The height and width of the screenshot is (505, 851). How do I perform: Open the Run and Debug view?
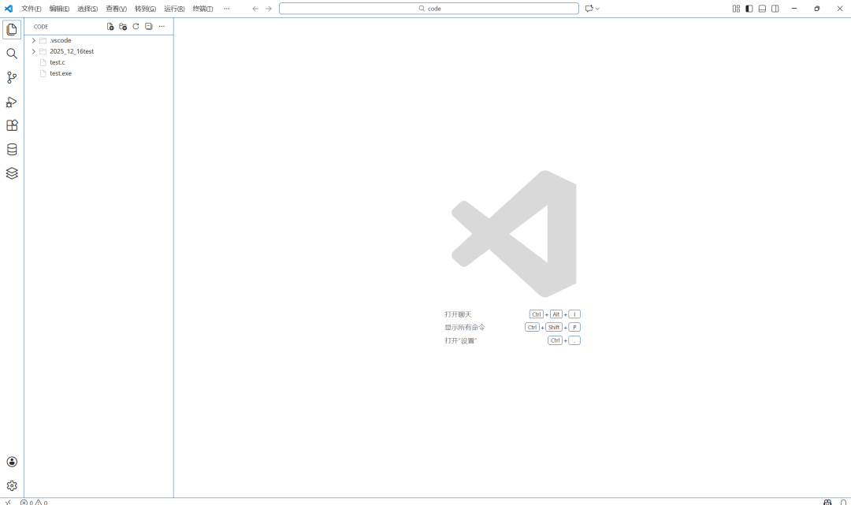(12, 102)
